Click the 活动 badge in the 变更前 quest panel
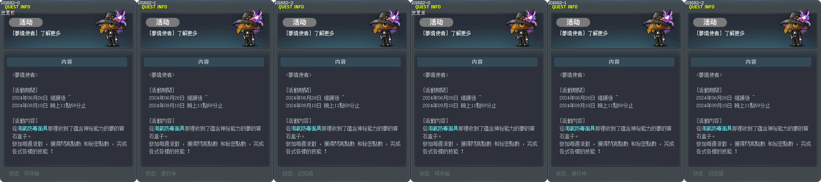Viewport: 821px width, 182px height. point(26,22)
